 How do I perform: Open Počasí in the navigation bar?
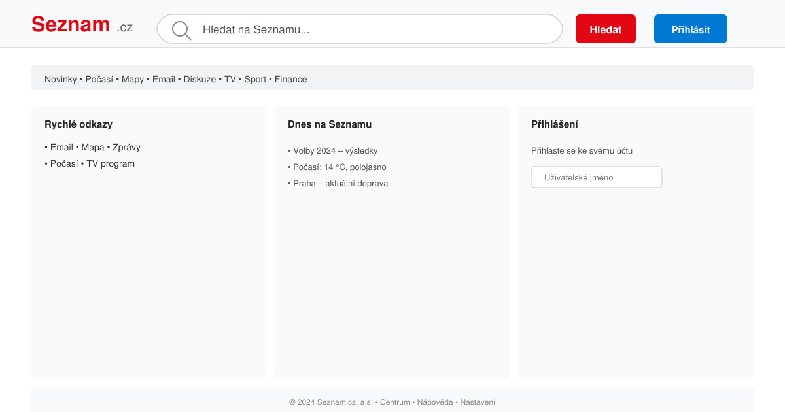tap(99, 79)
